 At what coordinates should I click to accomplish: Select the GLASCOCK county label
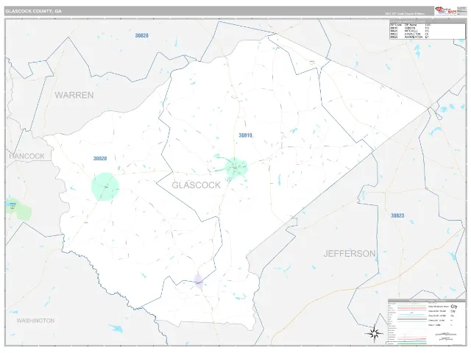196,185
